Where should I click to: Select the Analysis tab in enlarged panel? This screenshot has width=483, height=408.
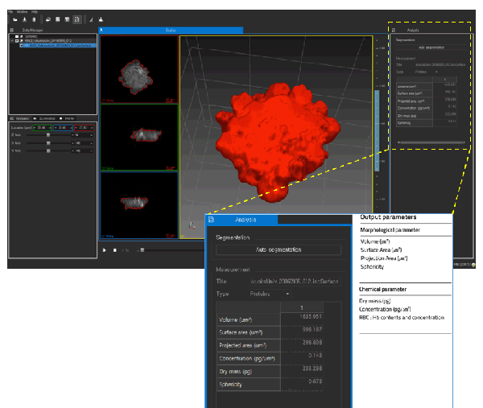pos(246,219)
